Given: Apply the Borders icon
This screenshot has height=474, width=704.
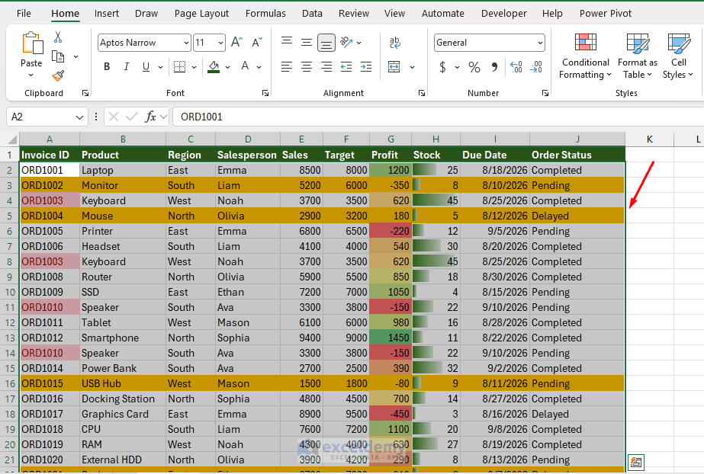Looking at the screenshot, I should 179,67.
